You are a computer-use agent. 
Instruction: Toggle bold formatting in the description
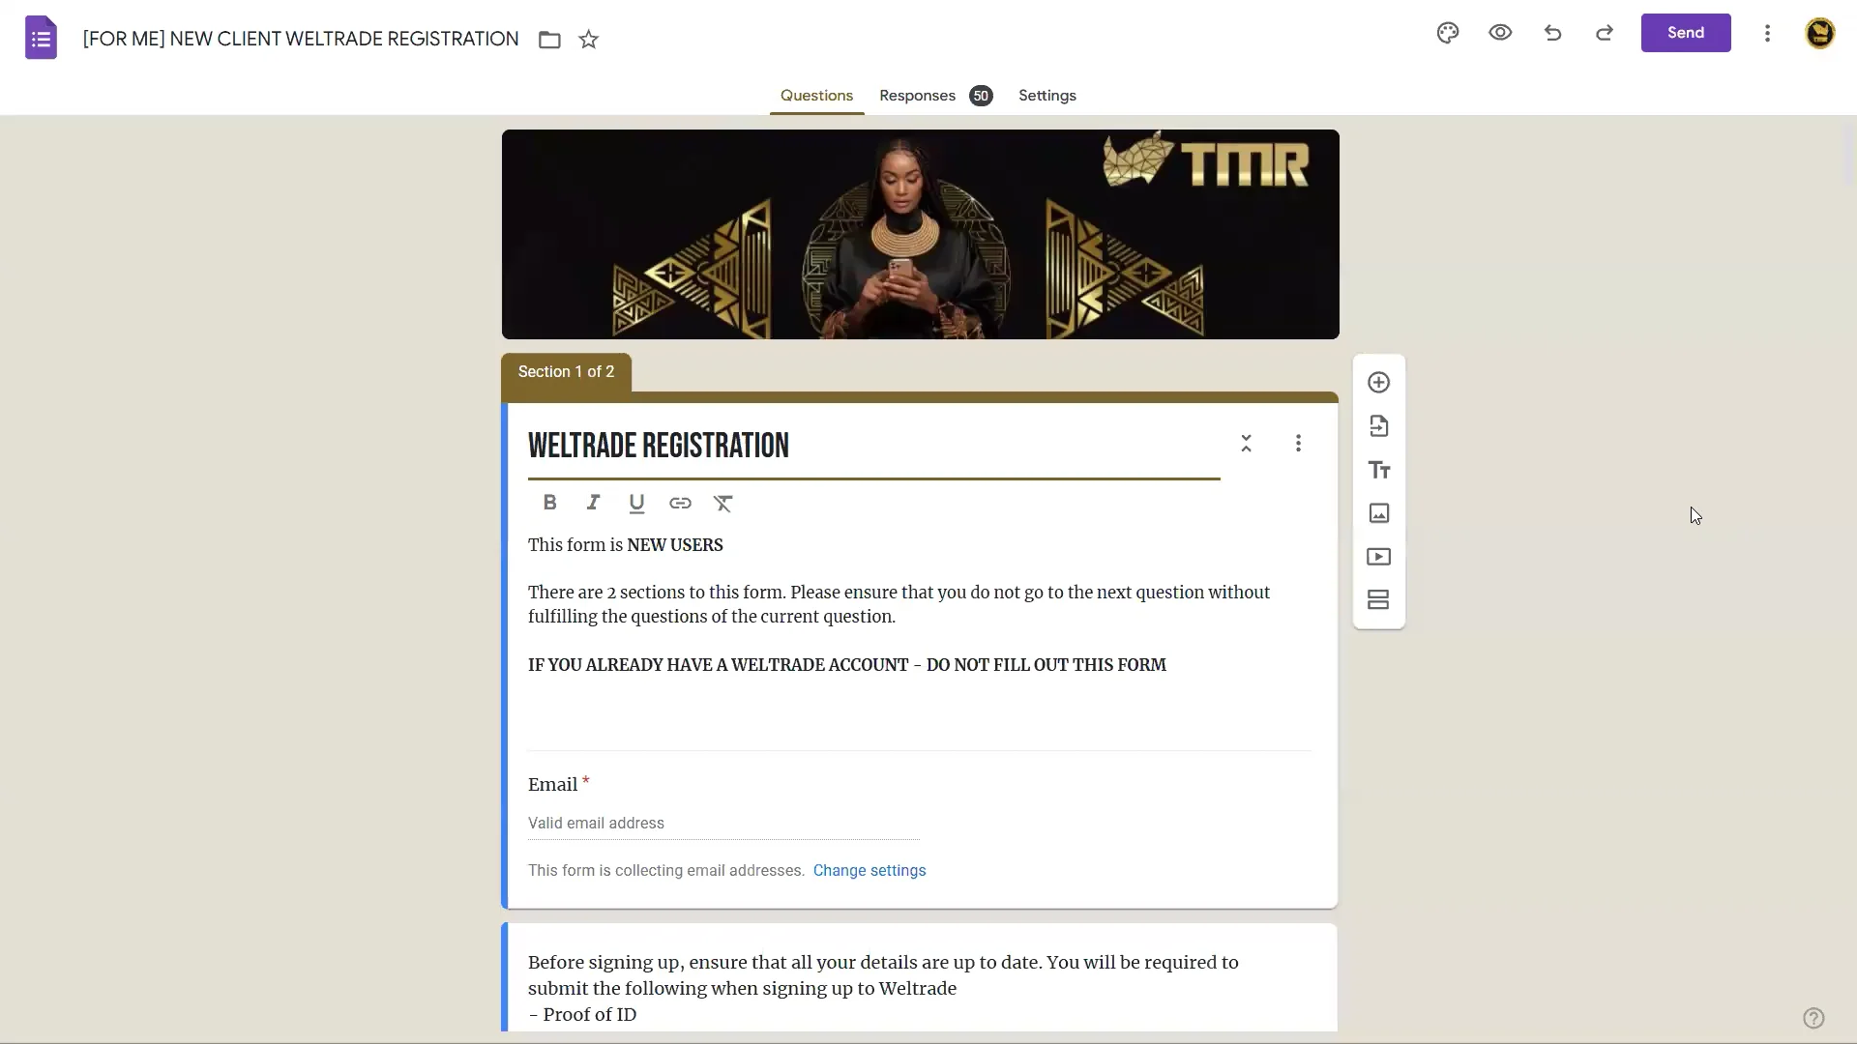[549, 503]
